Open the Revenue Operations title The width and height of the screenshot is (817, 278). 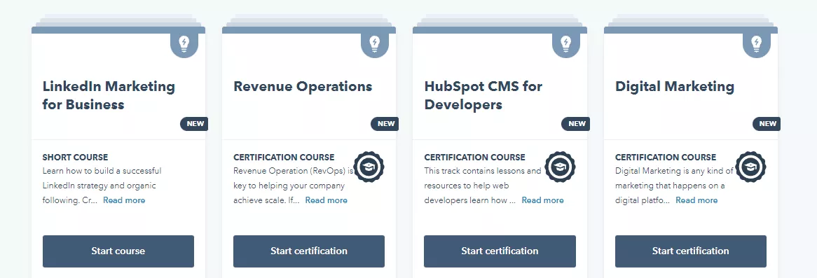pyautogui.click(x=303, y=86)
